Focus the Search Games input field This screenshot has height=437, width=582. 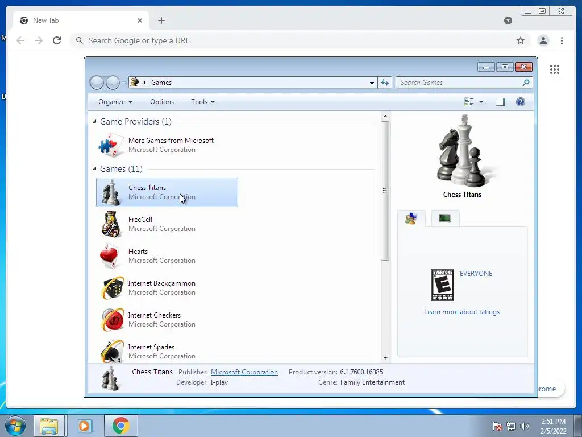point(459,83)
